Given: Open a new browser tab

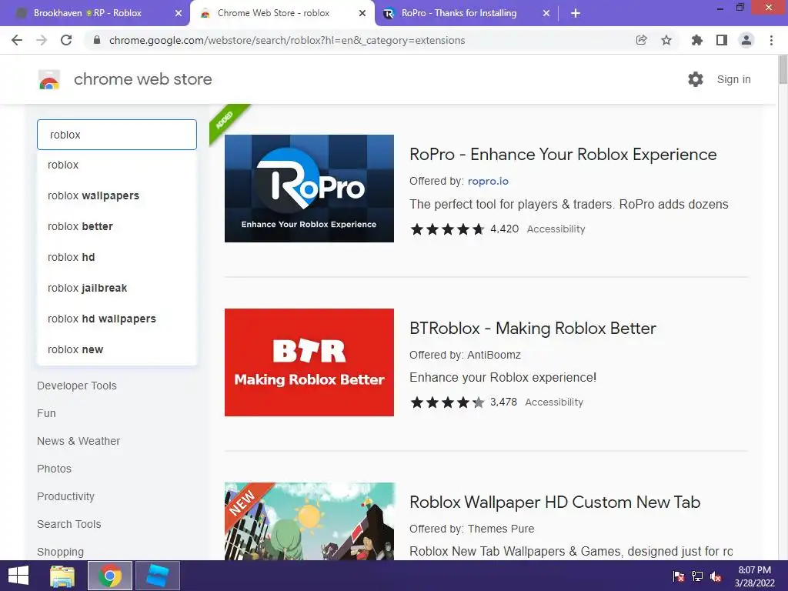Looking at the screenshot, I should coord(576,14).
